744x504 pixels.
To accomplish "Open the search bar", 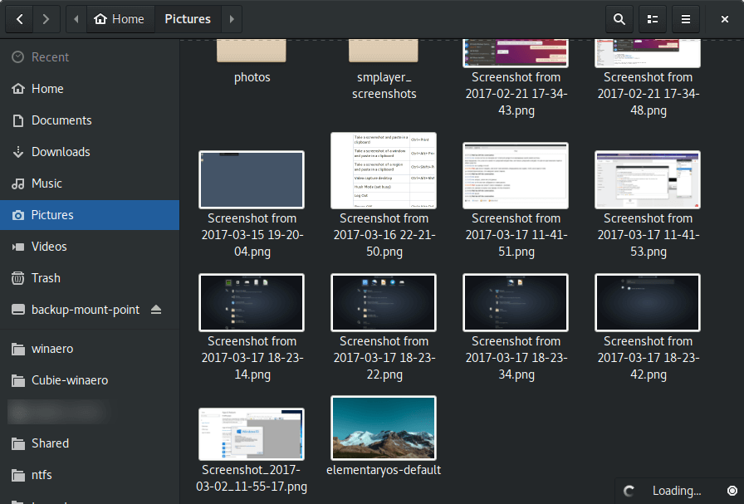I will (619, 18).
